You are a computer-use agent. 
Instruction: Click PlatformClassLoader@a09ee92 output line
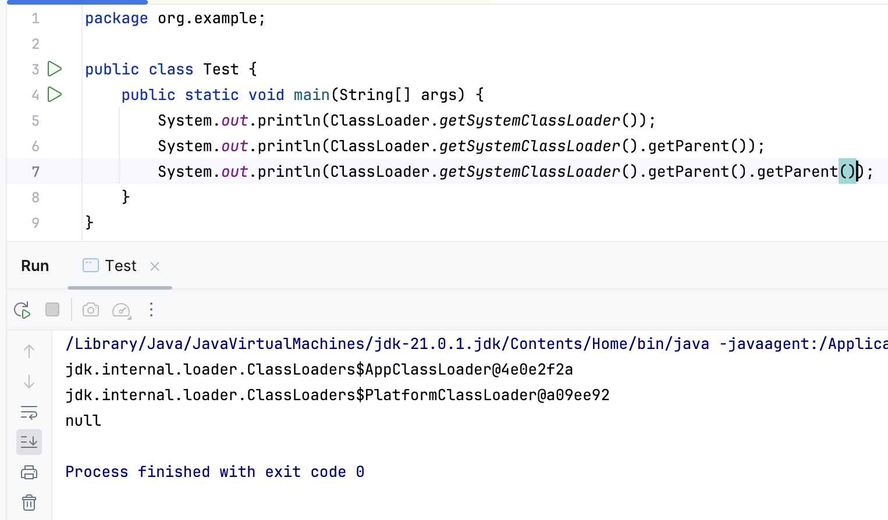click(338, 395)
